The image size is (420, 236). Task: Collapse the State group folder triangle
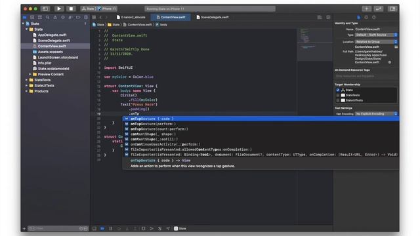pos(27,29)
